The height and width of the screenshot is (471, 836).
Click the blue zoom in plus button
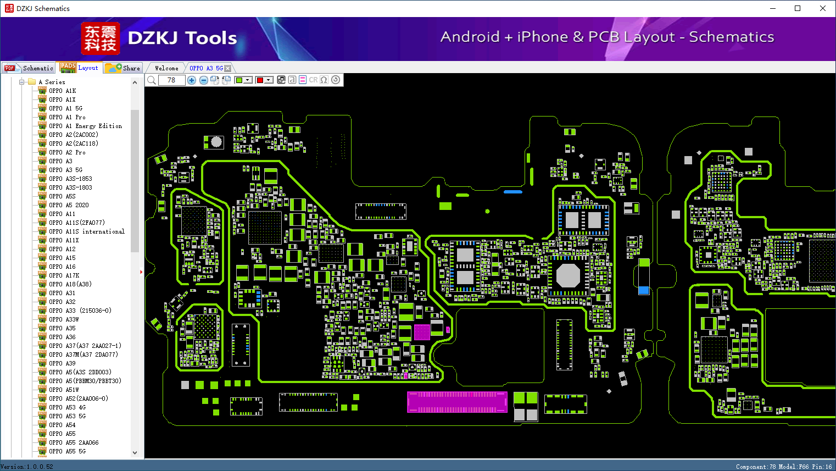click(x=192, y=80)
